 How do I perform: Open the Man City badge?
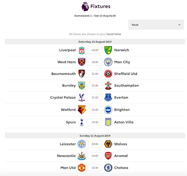click(108, 62)
